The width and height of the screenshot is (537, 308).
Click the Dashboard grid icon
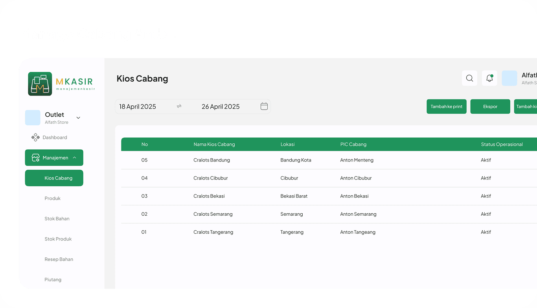coord(35,137)
